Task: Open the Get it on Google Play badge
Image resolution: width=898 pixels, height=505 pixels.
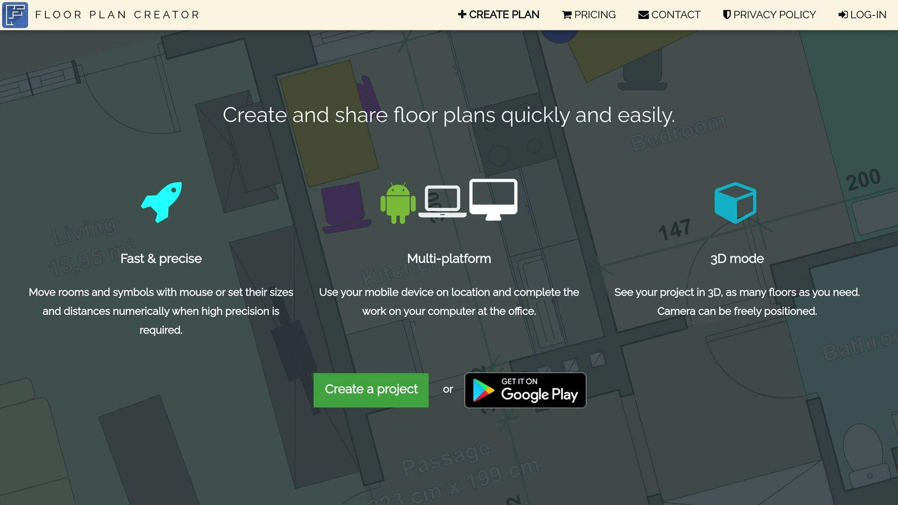Action: [x=525, y=390]
